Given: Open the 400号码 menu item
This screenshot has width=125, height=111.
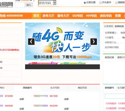Looking at the screenshot, I should [x=91, y=16].
